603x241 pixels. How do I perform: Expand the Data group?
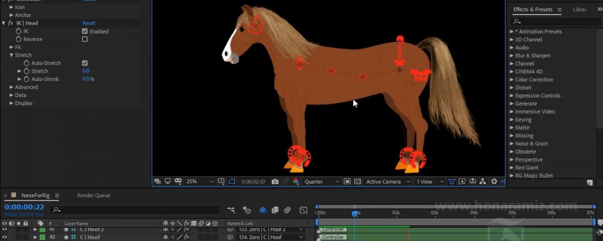tap(12, 95)
